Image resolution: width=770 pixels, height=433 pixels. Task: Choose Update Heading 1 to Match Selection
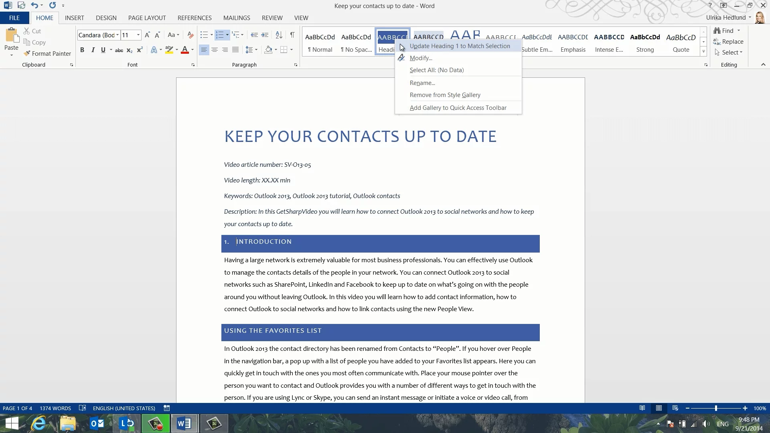point(460,46)
